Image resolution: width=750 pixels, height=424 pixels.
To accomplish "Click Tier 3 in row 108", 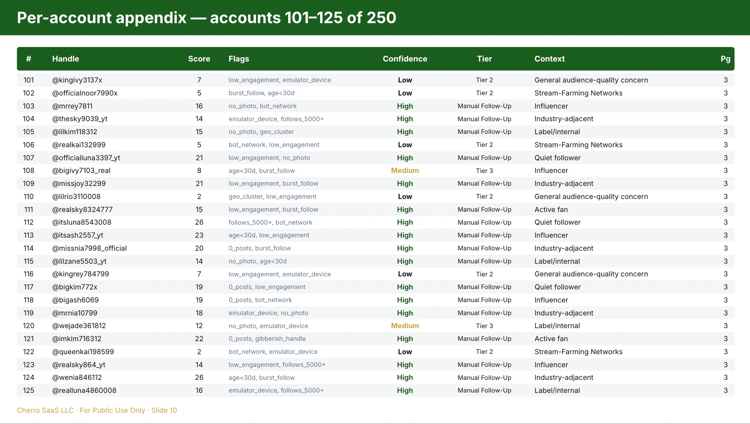I will [484, 170].
